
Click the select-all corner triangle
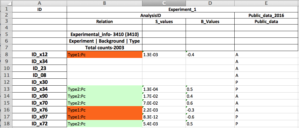click(x=6, y=3)
